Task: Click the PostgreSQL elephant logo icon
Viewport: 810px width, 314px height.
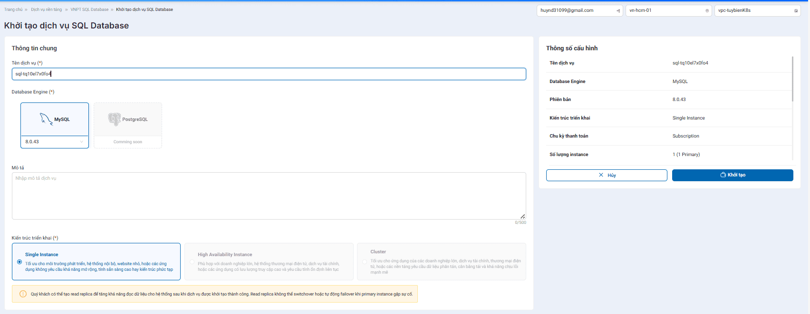Action: [114, 119]
